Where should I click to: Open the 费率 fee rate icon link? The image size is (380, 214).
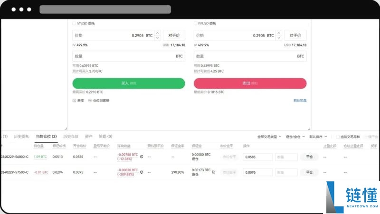point(78,101)
